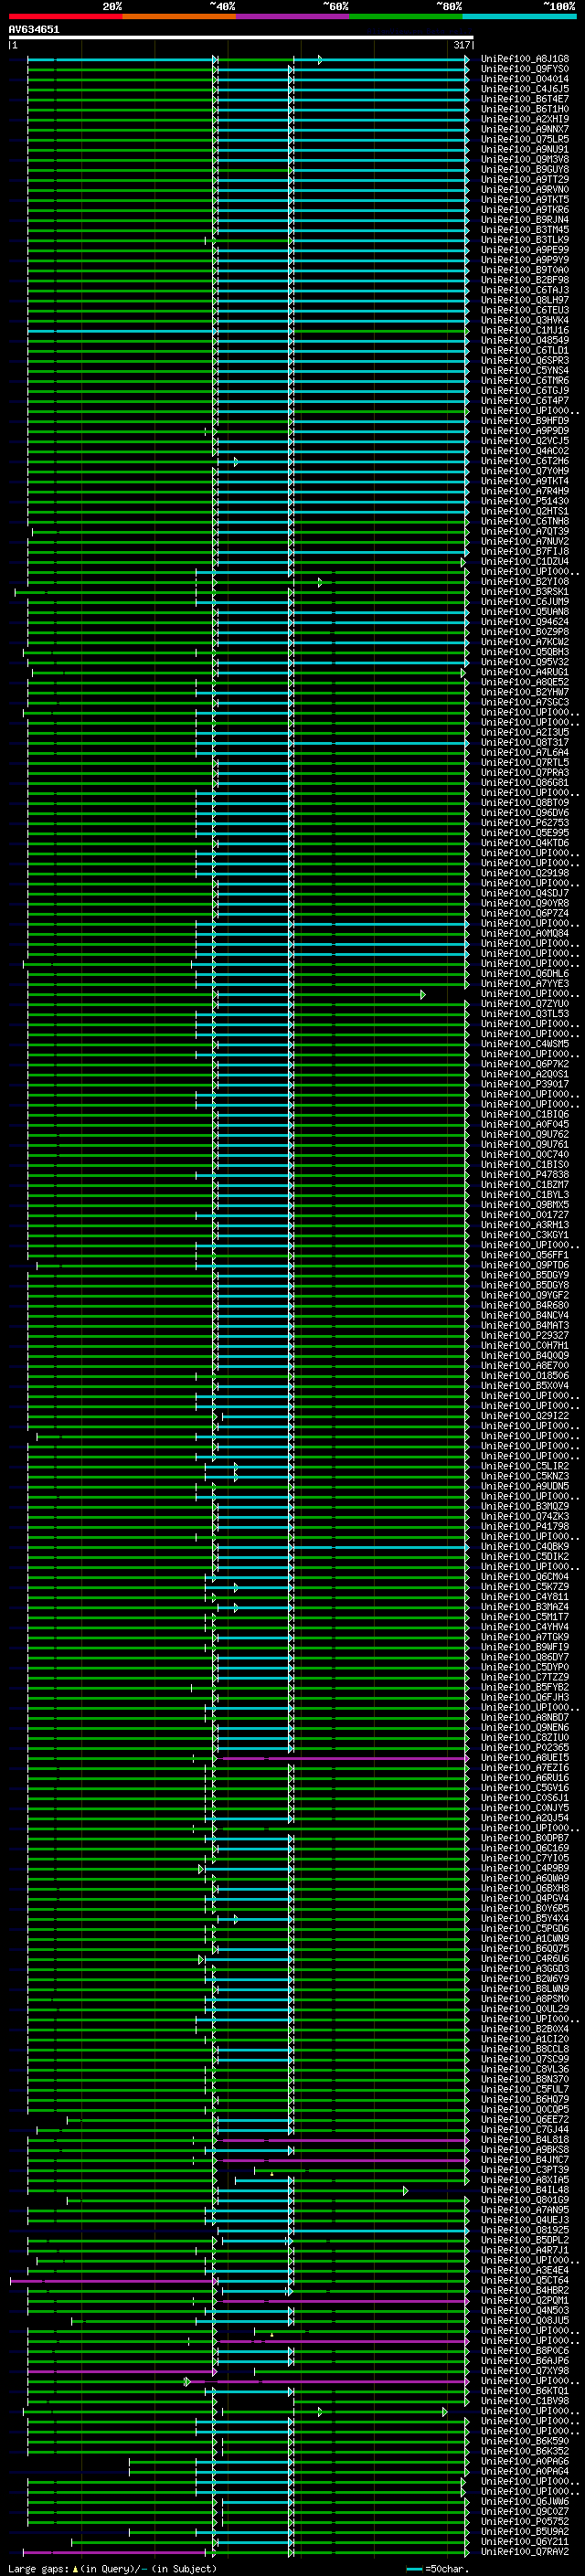Select the UniRef100_B5DGY9 label
The width and height of the screenshot is (585, 2576).
(525, 1275)
